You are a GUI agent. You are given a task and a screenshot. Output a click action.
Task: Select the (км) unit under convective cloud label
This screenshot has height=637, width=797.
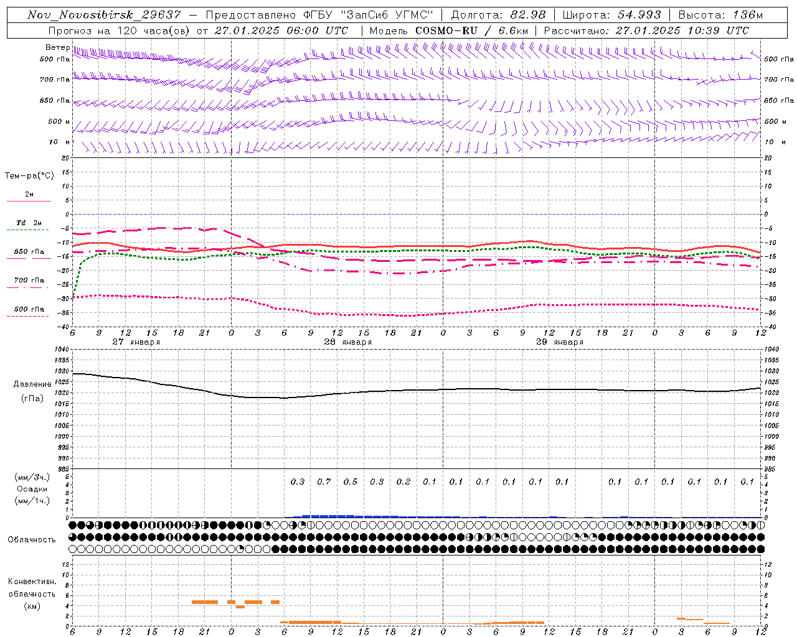click(x=32, y=606)
